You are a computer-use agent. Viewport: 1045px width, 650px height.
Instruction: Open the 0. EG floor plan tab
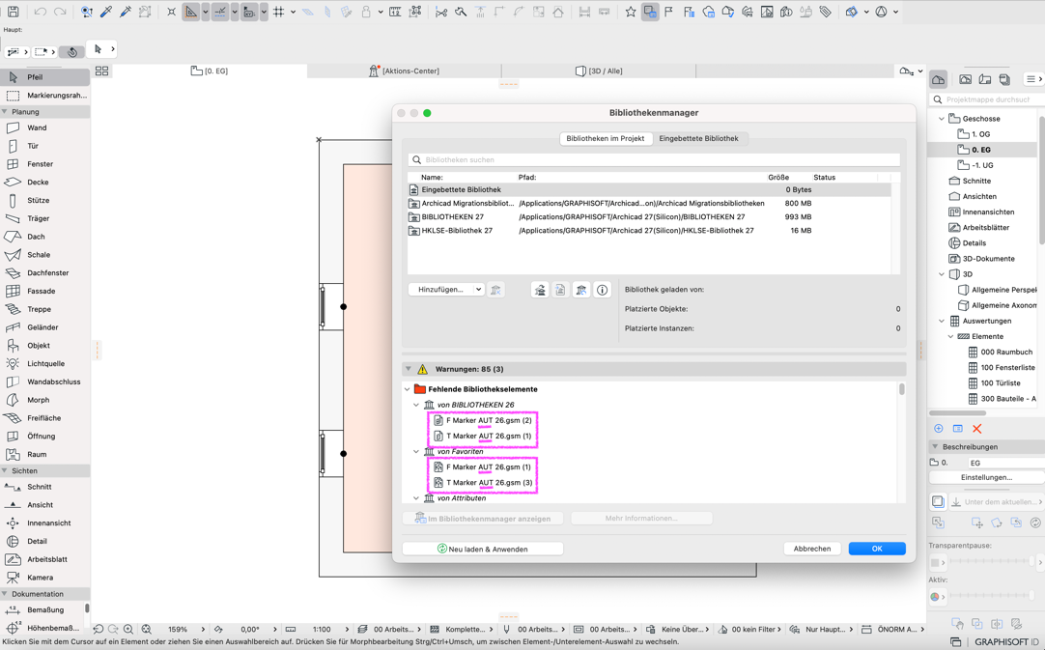click(210, 71)
